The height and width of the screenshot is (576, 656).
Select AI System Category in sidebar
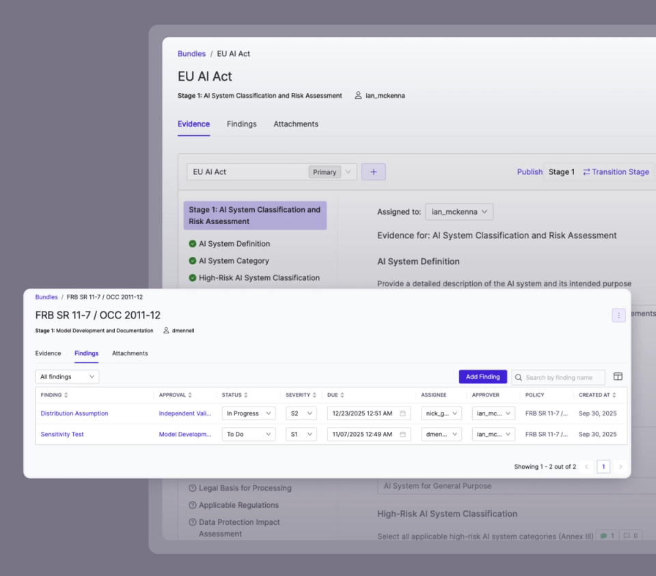tap(234, 260)
